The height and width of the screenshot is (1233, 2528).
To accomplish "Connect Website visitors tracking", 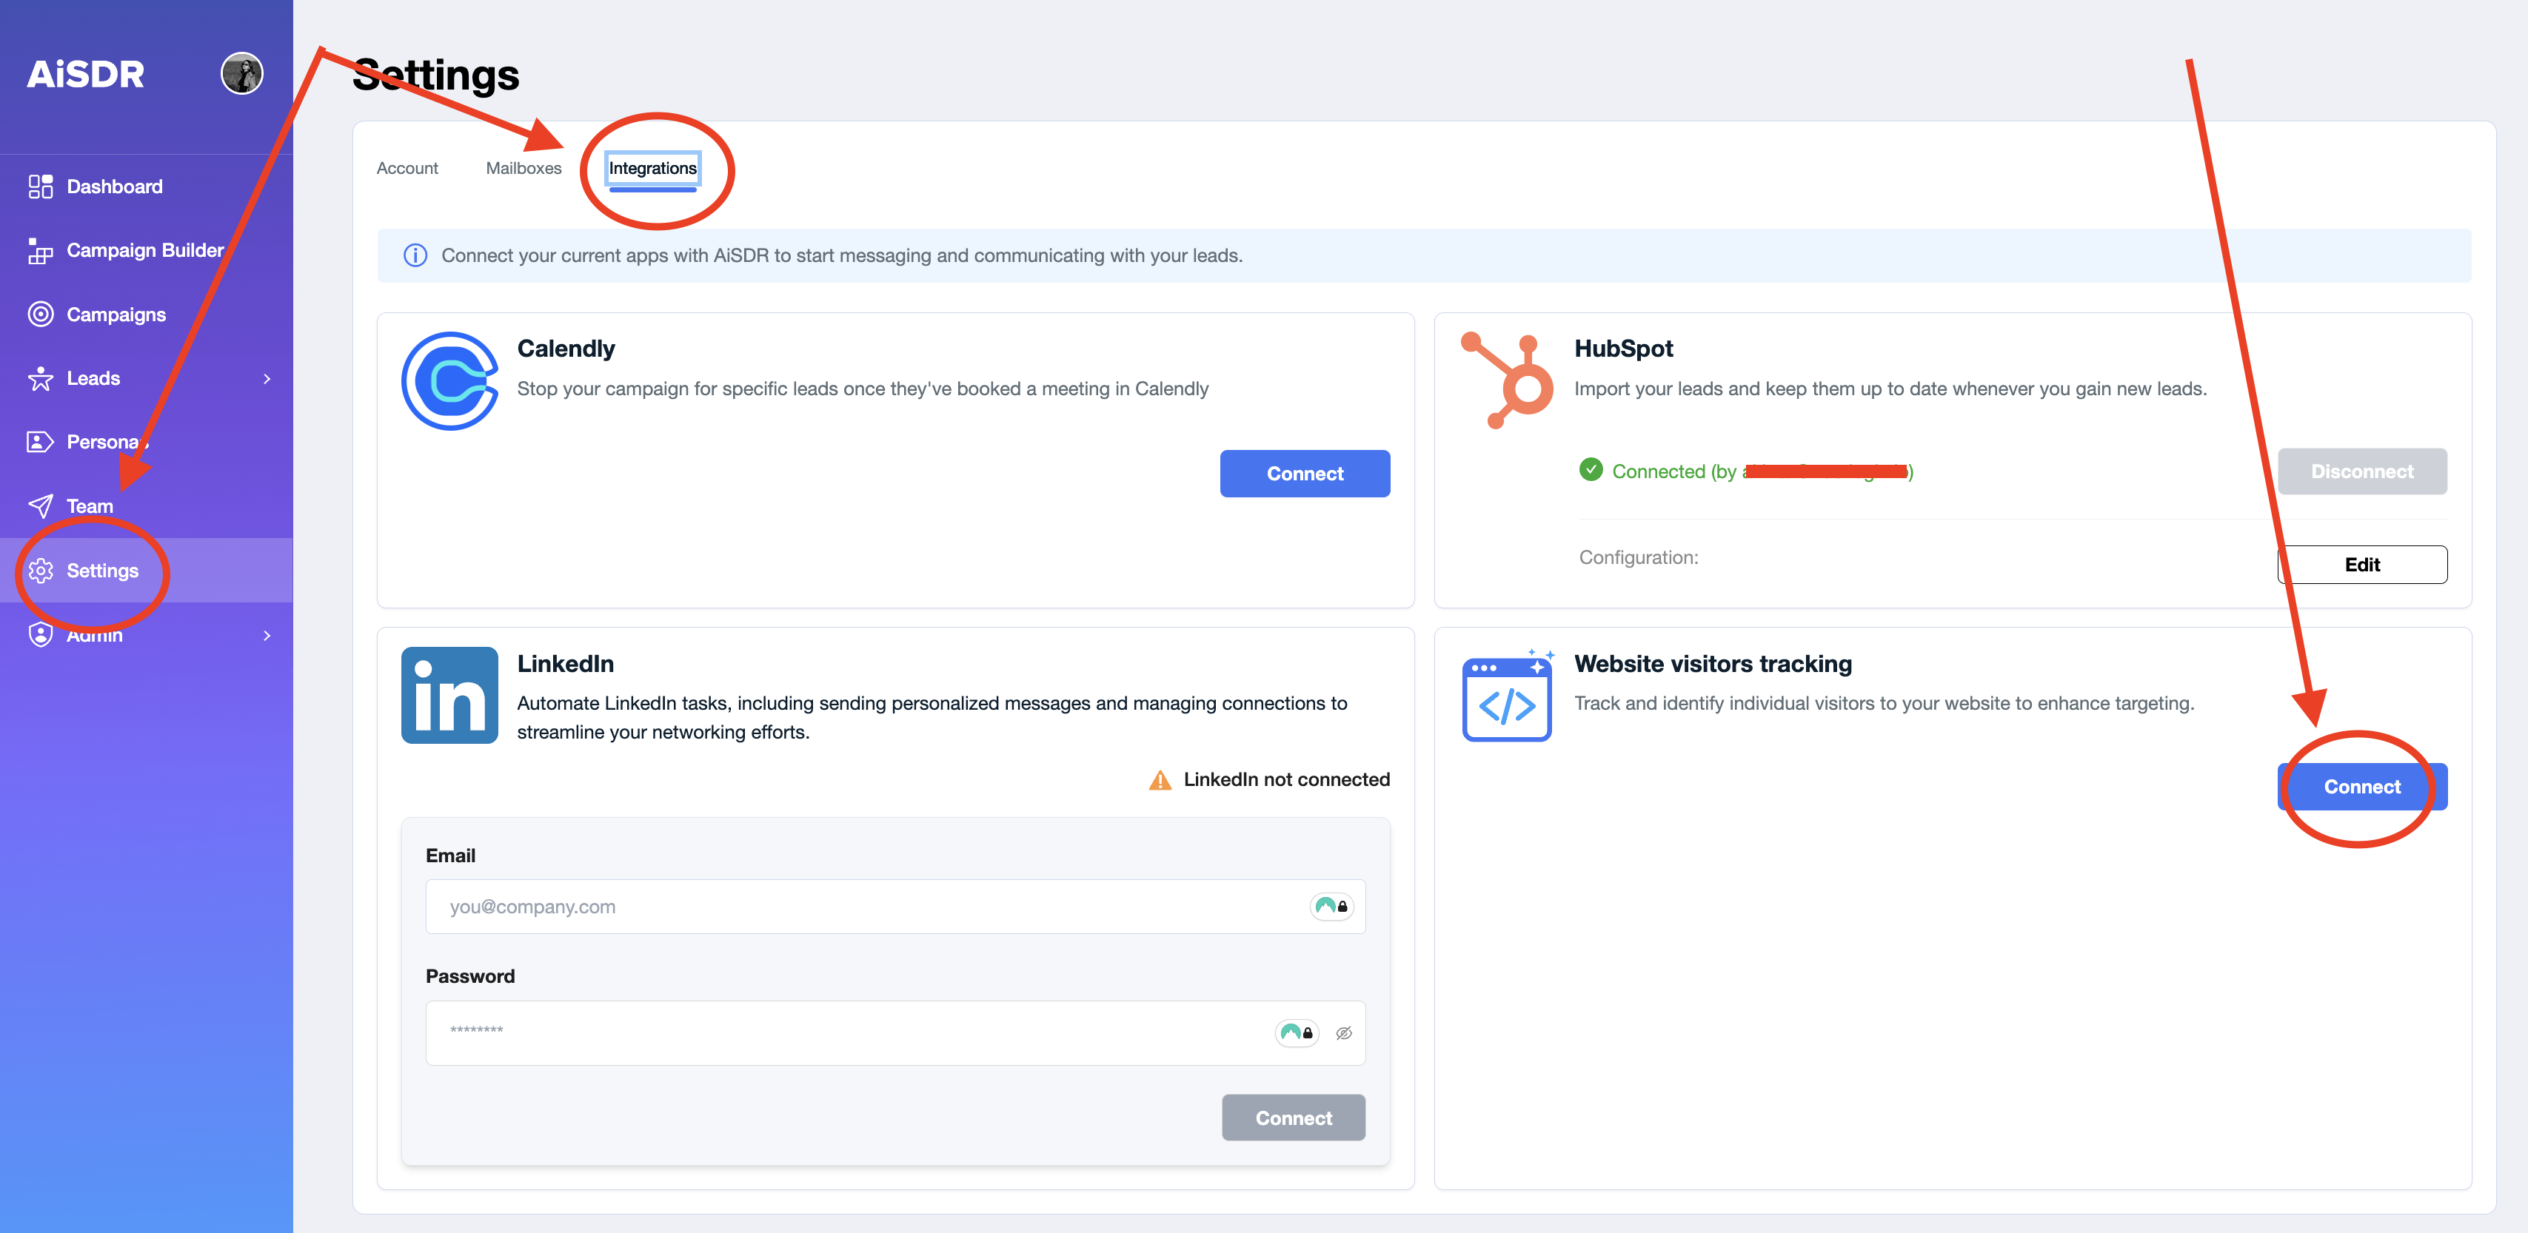I will (x=2362, y=787).
